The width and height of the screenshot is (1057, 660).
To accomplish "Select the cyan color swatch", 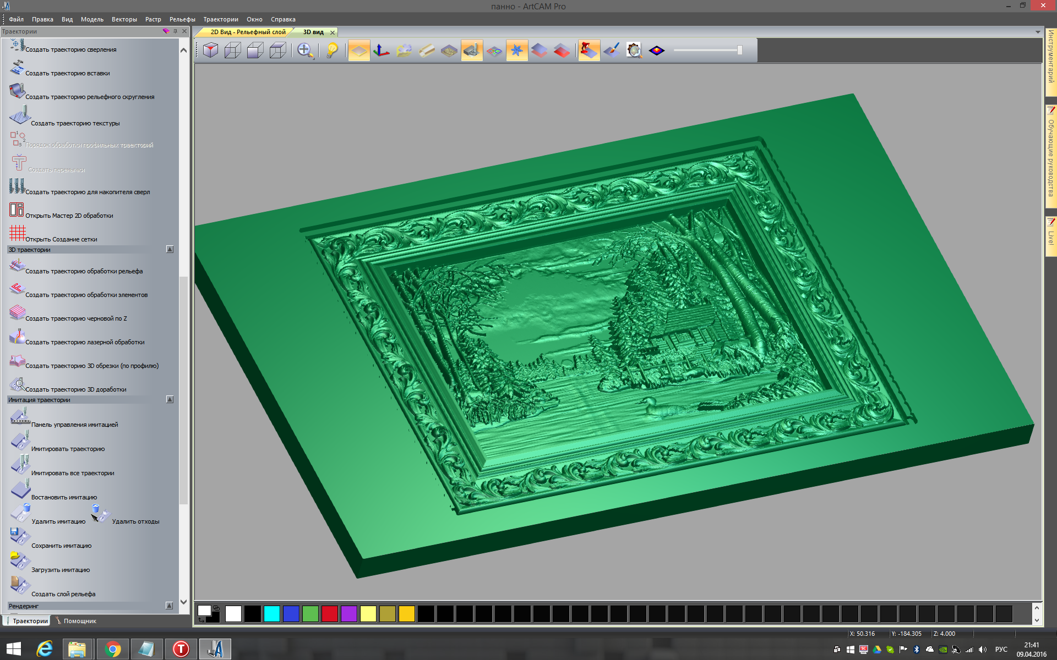I will tap(271, 614).
